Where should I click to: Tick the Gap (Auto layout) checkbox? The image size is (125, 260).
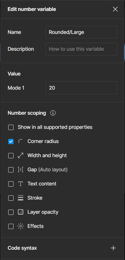coord(11,170)
